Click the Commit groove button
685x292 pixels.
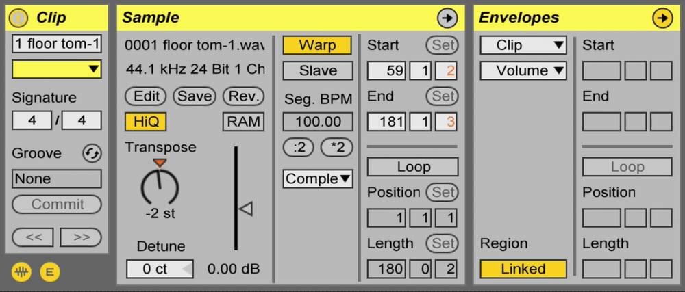pyautogui.click(x=57, y=204)
